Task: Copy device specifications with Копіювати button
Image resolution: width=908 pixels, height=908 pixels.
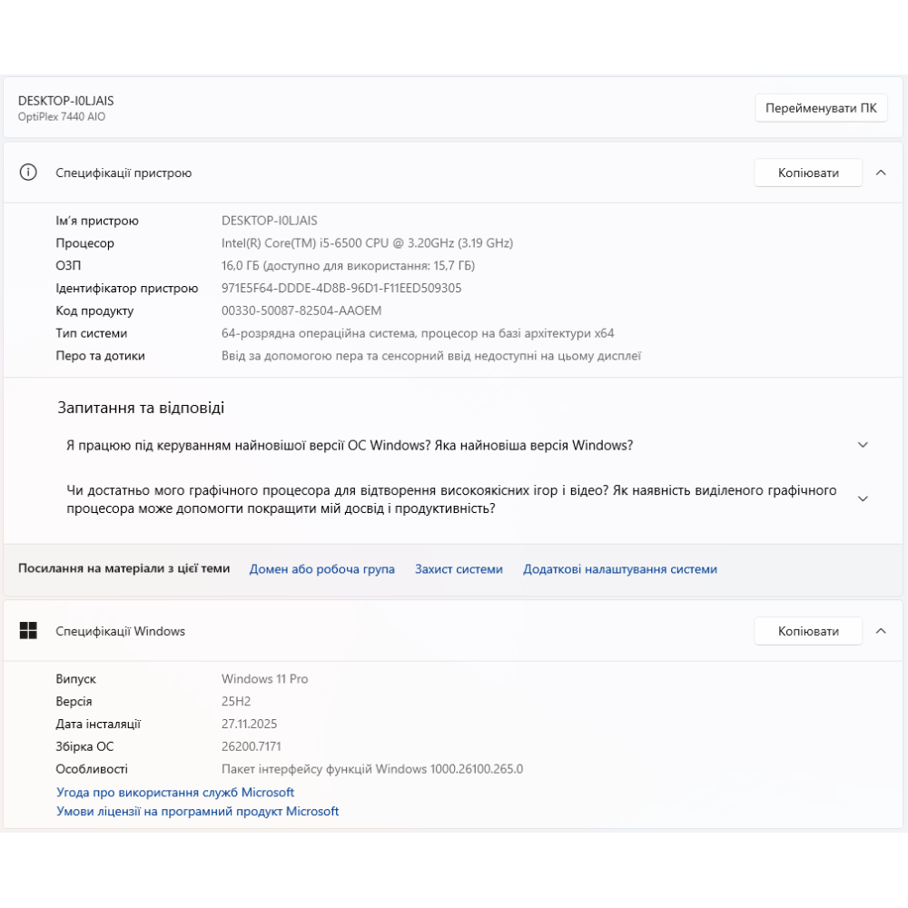Action: (x=807, y=173)
